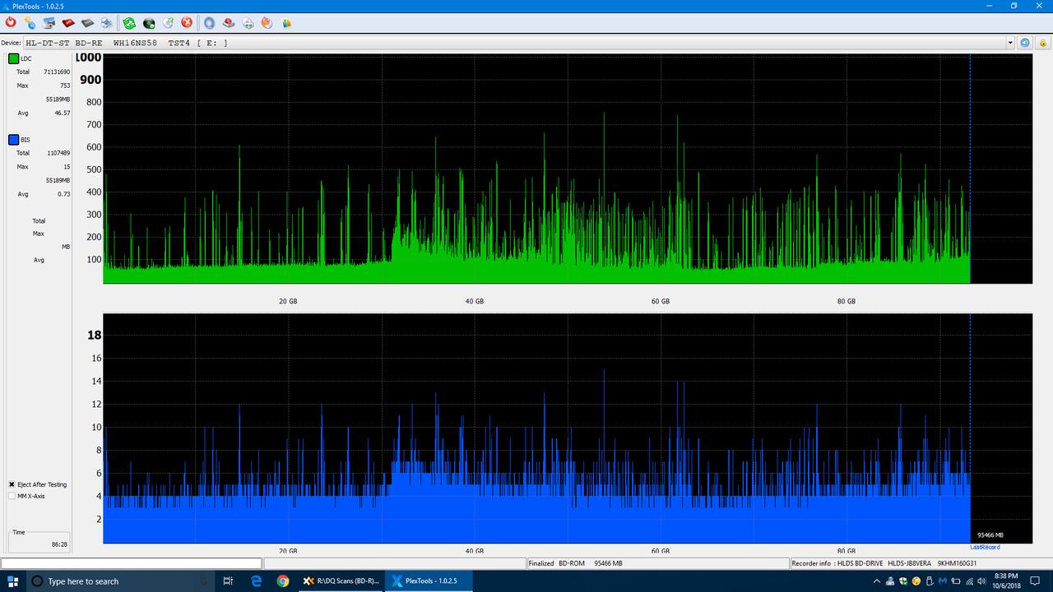Screen dimensions: 1053x592
Task: Click the printer-style toolbar icon
Action: click(107, 23)
